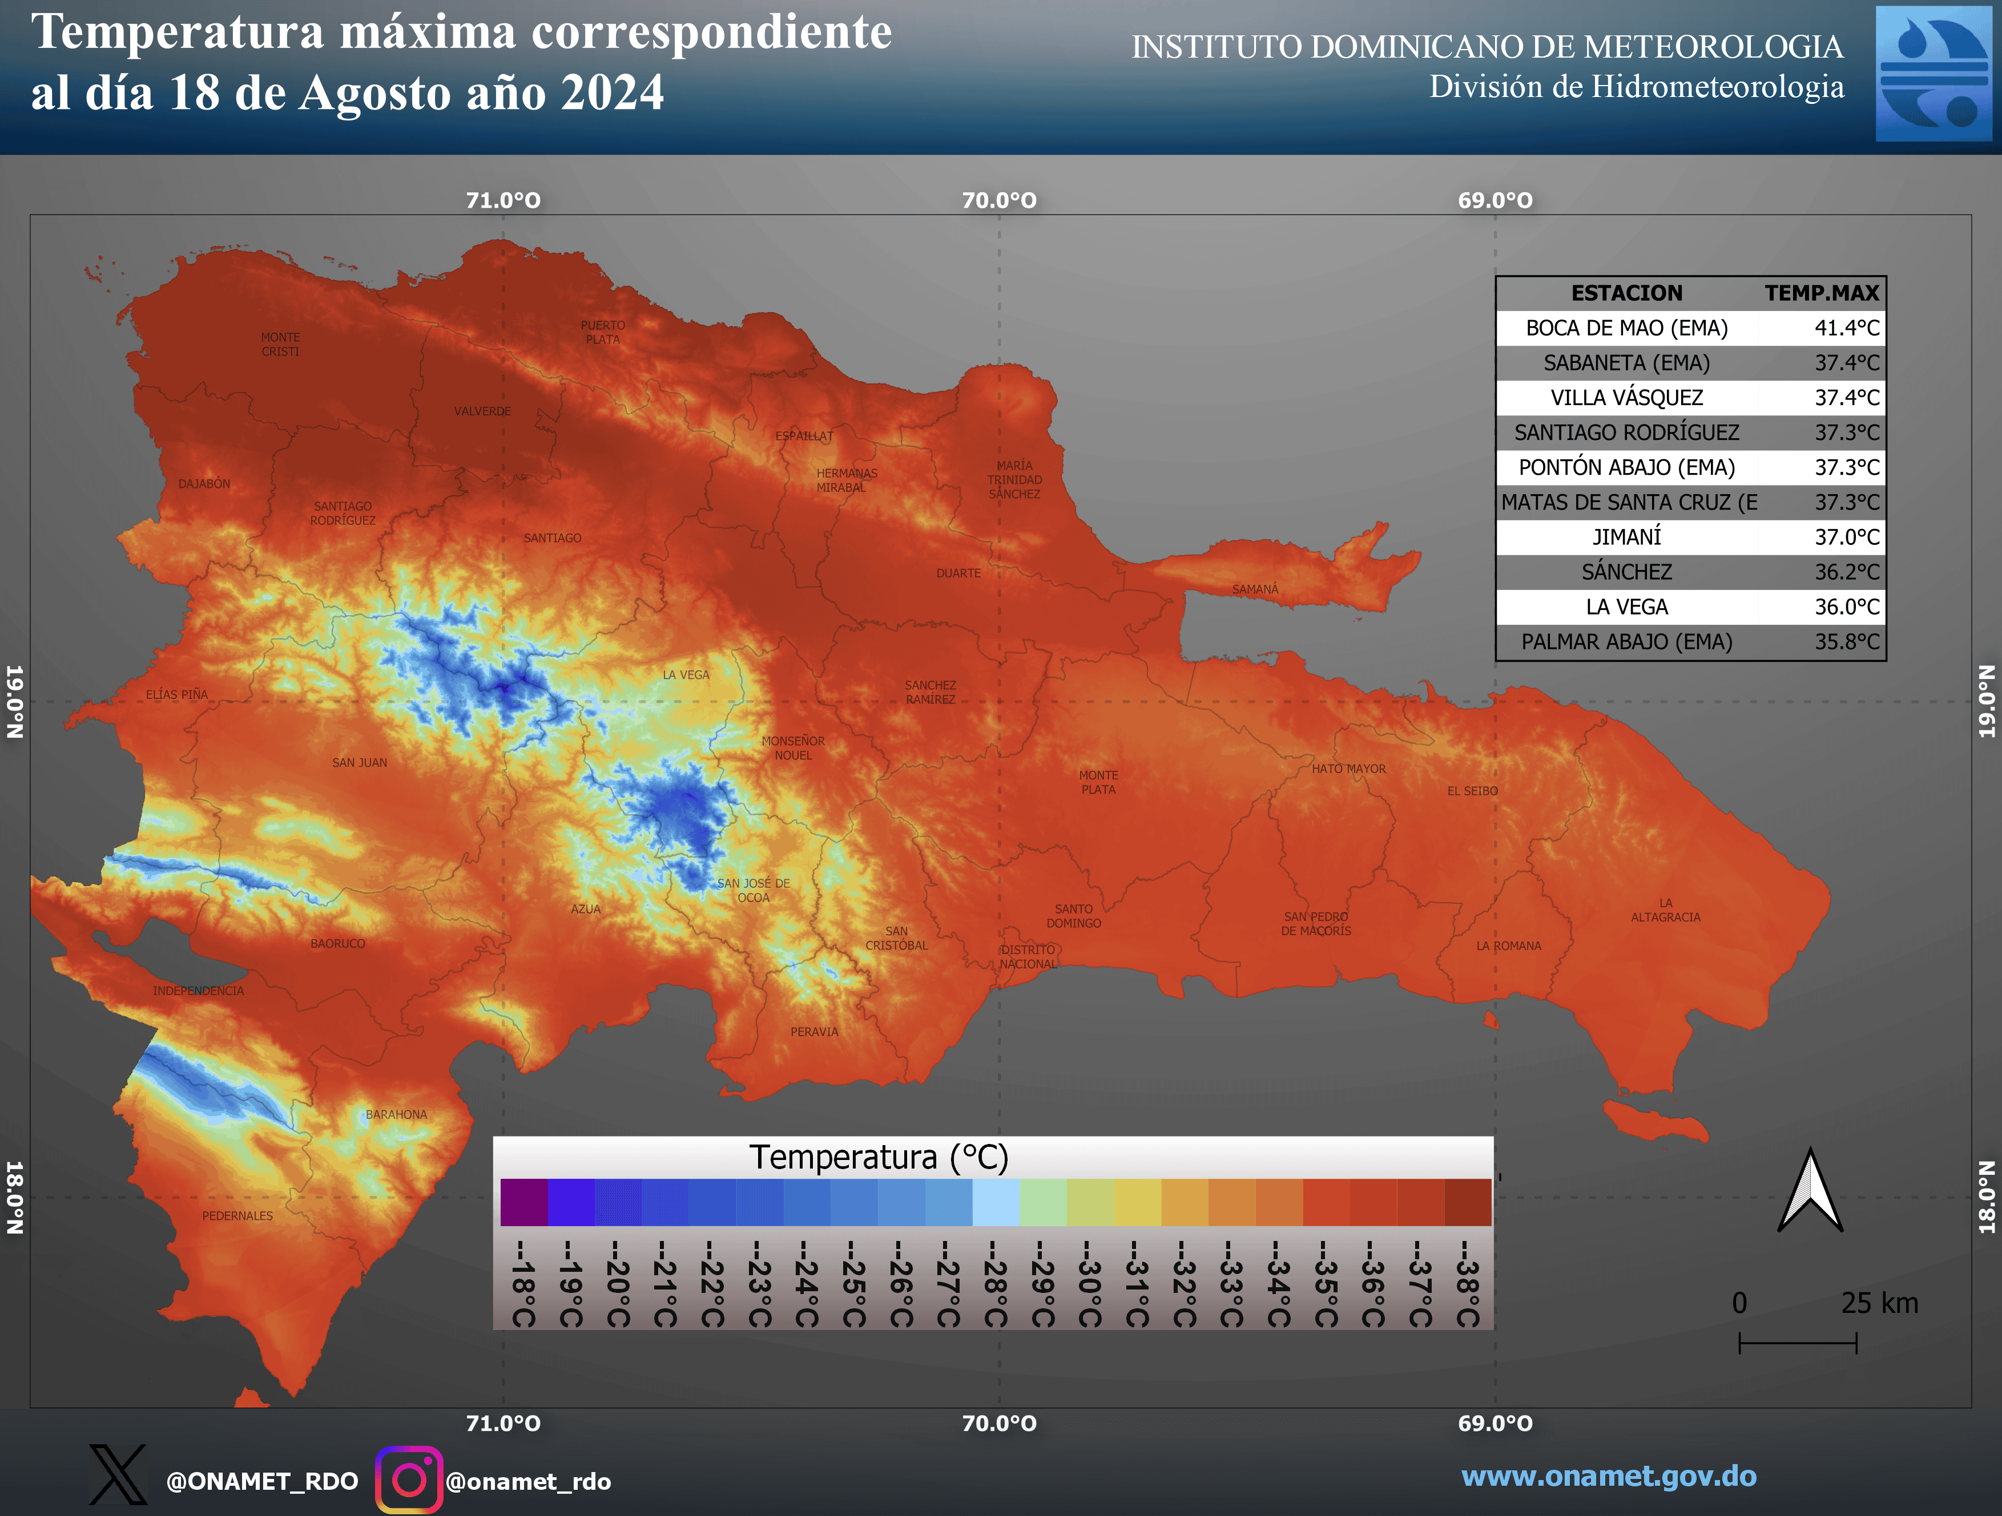The image size is (2002, 1516).
Task: Select the SABANETA (EMA) station row
Action: click(x=1691, y=363)
